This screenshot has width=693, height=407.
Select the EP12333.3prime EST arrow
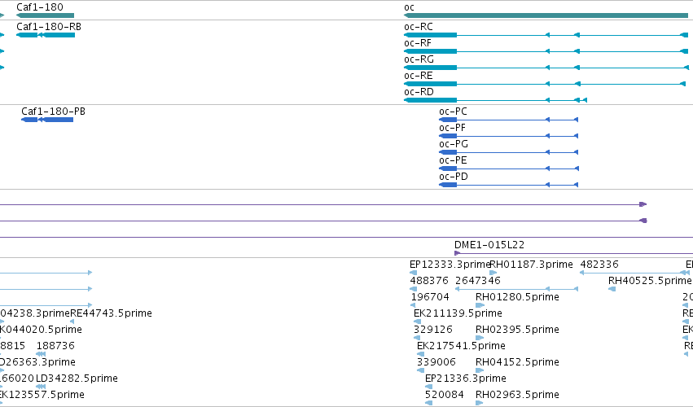point(413,273)
